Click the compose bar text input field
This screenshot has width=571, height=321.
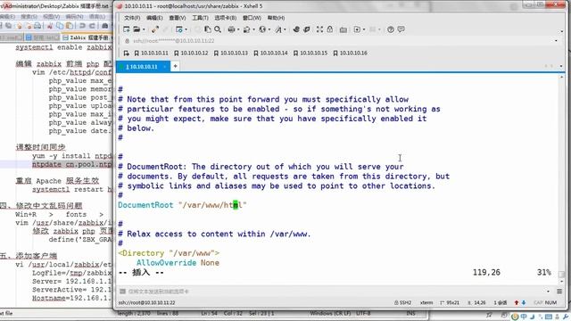pyautogui.click(x=335, y=292)
